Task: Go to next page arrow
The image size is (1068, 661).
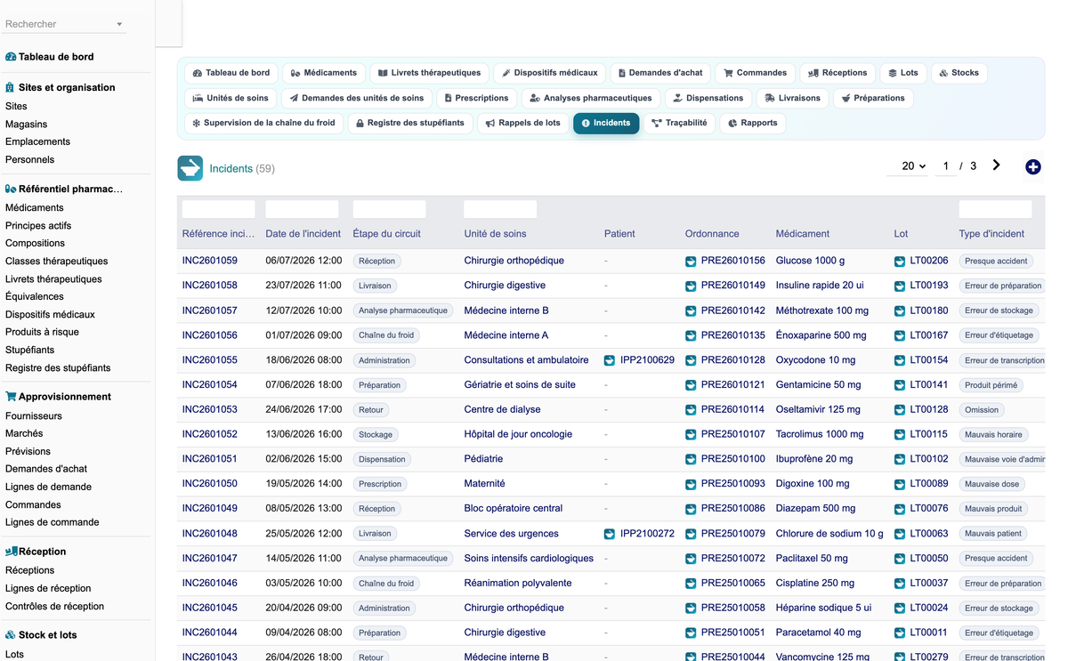Action: (996, 165)
